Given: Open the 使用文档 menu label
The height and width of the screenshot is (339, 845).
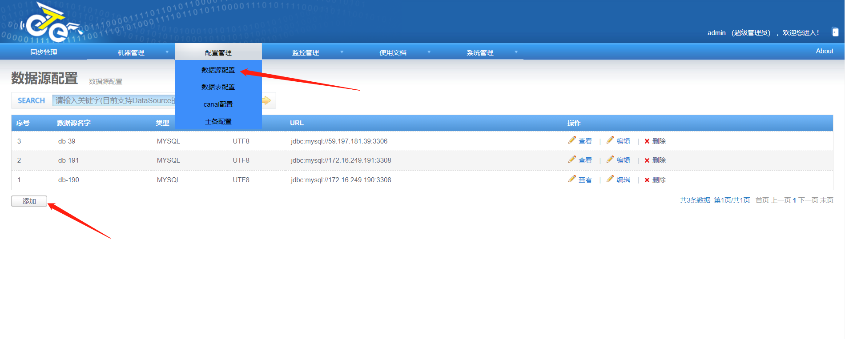Looking at the screenshot, I should coord(393,52).
